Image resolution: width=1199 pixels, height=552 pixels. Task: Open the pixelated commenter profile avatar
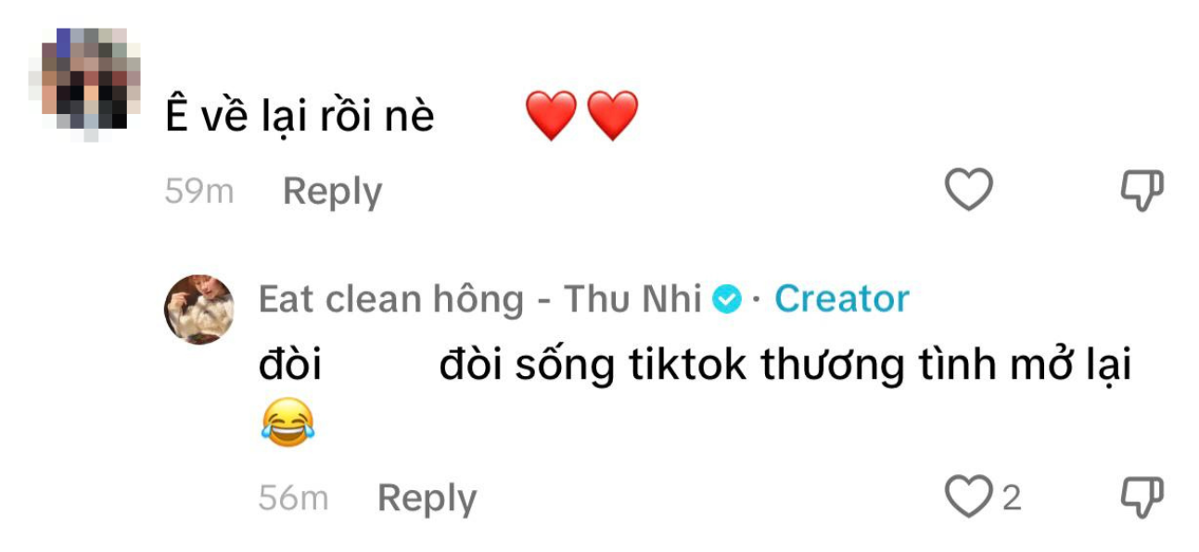[93, 82]
